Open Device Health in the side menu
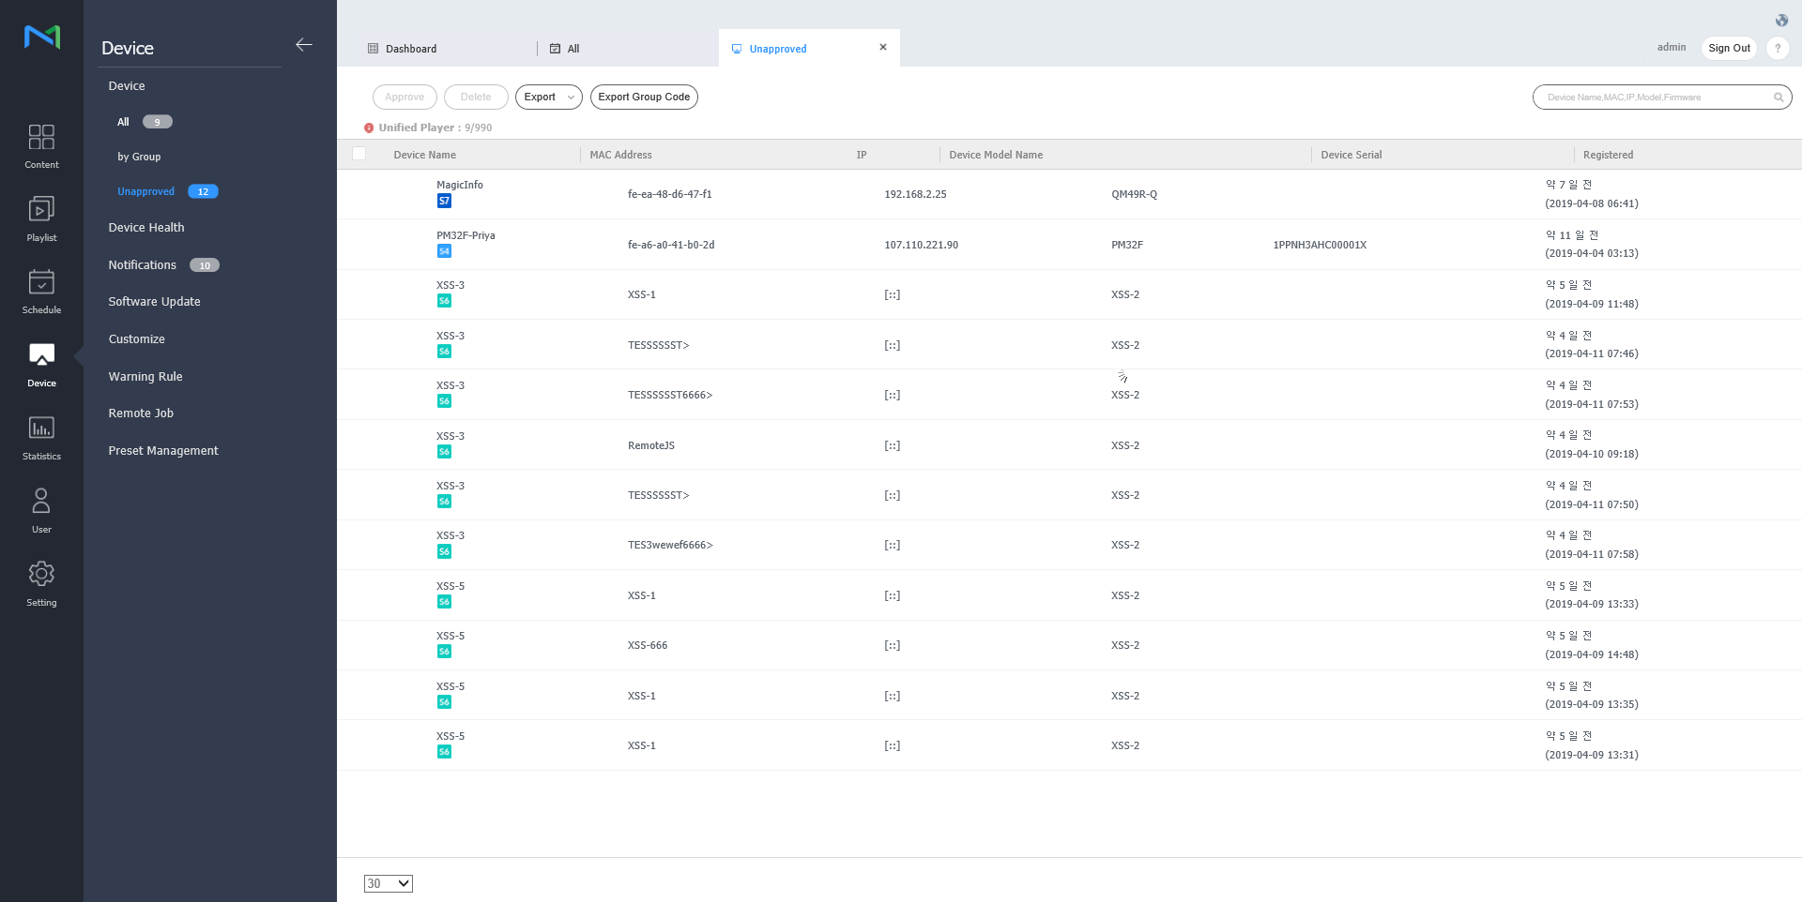The height and width of the screenshot is (902, 1802). coord(146,228)
